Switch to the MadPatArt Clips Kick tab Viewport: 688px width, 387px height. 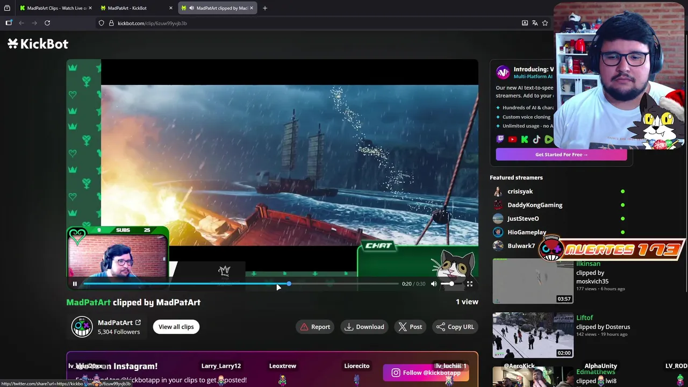tap(54, 8)
